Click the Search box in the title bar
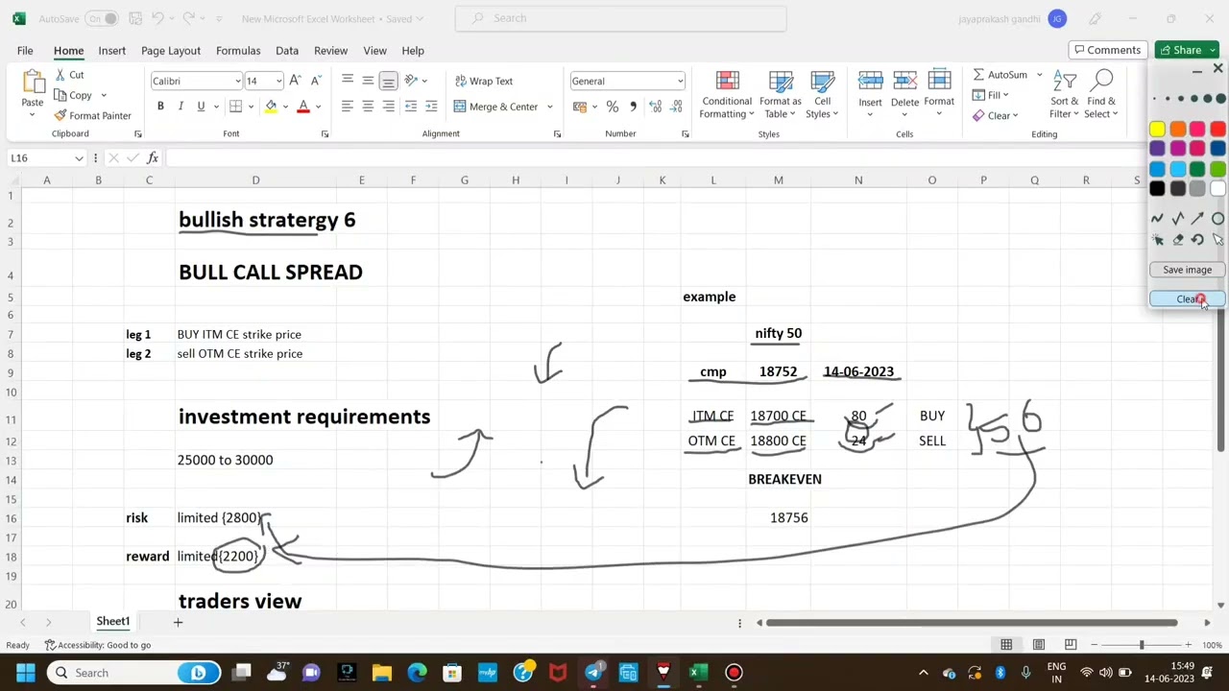Screen dimensions: 1229x691 [x=620, y=18]
